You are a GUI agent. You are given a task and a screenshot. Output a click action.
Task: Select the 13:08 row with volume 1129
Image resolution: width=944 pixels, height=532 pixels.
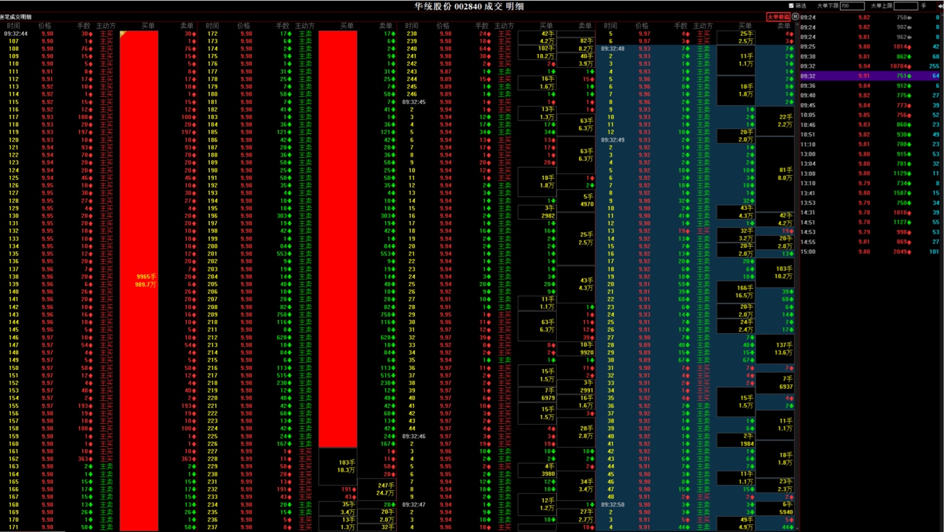click(x=871, y=173)
